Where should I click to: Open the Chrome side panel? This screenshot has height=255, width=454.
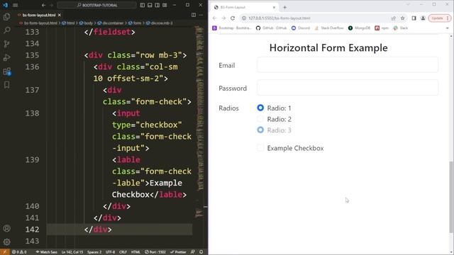click(414, 18)
